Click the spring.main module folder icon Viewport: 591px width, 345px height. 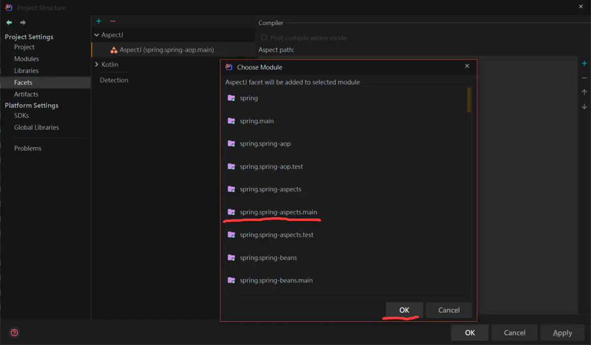coord(231,121)
